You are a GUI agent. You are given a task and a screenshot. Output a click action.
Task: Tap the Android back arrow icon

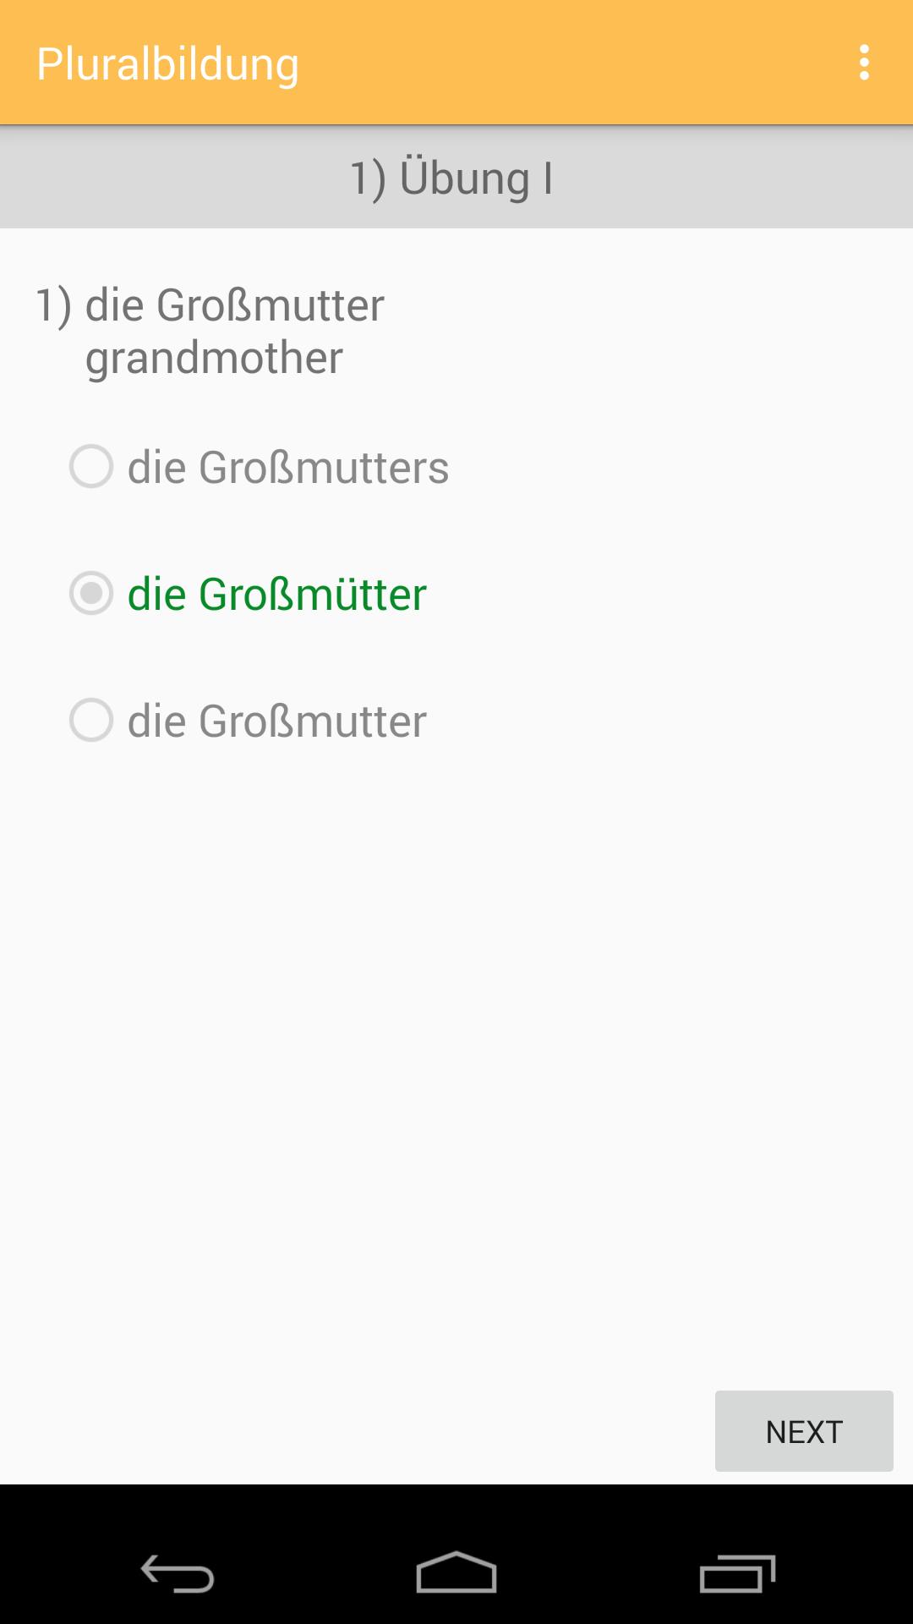pos(178,1574)
